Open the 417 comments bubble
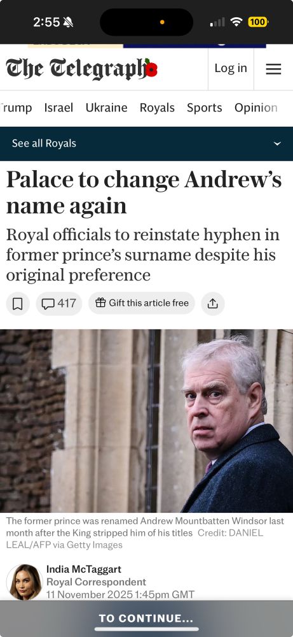Viewport: 293px width, 637px height. 58,303
